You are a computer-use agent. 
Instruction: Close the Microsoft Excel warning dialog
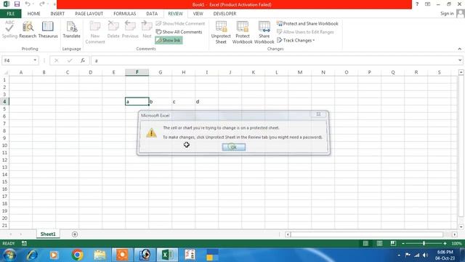point(318,114)
